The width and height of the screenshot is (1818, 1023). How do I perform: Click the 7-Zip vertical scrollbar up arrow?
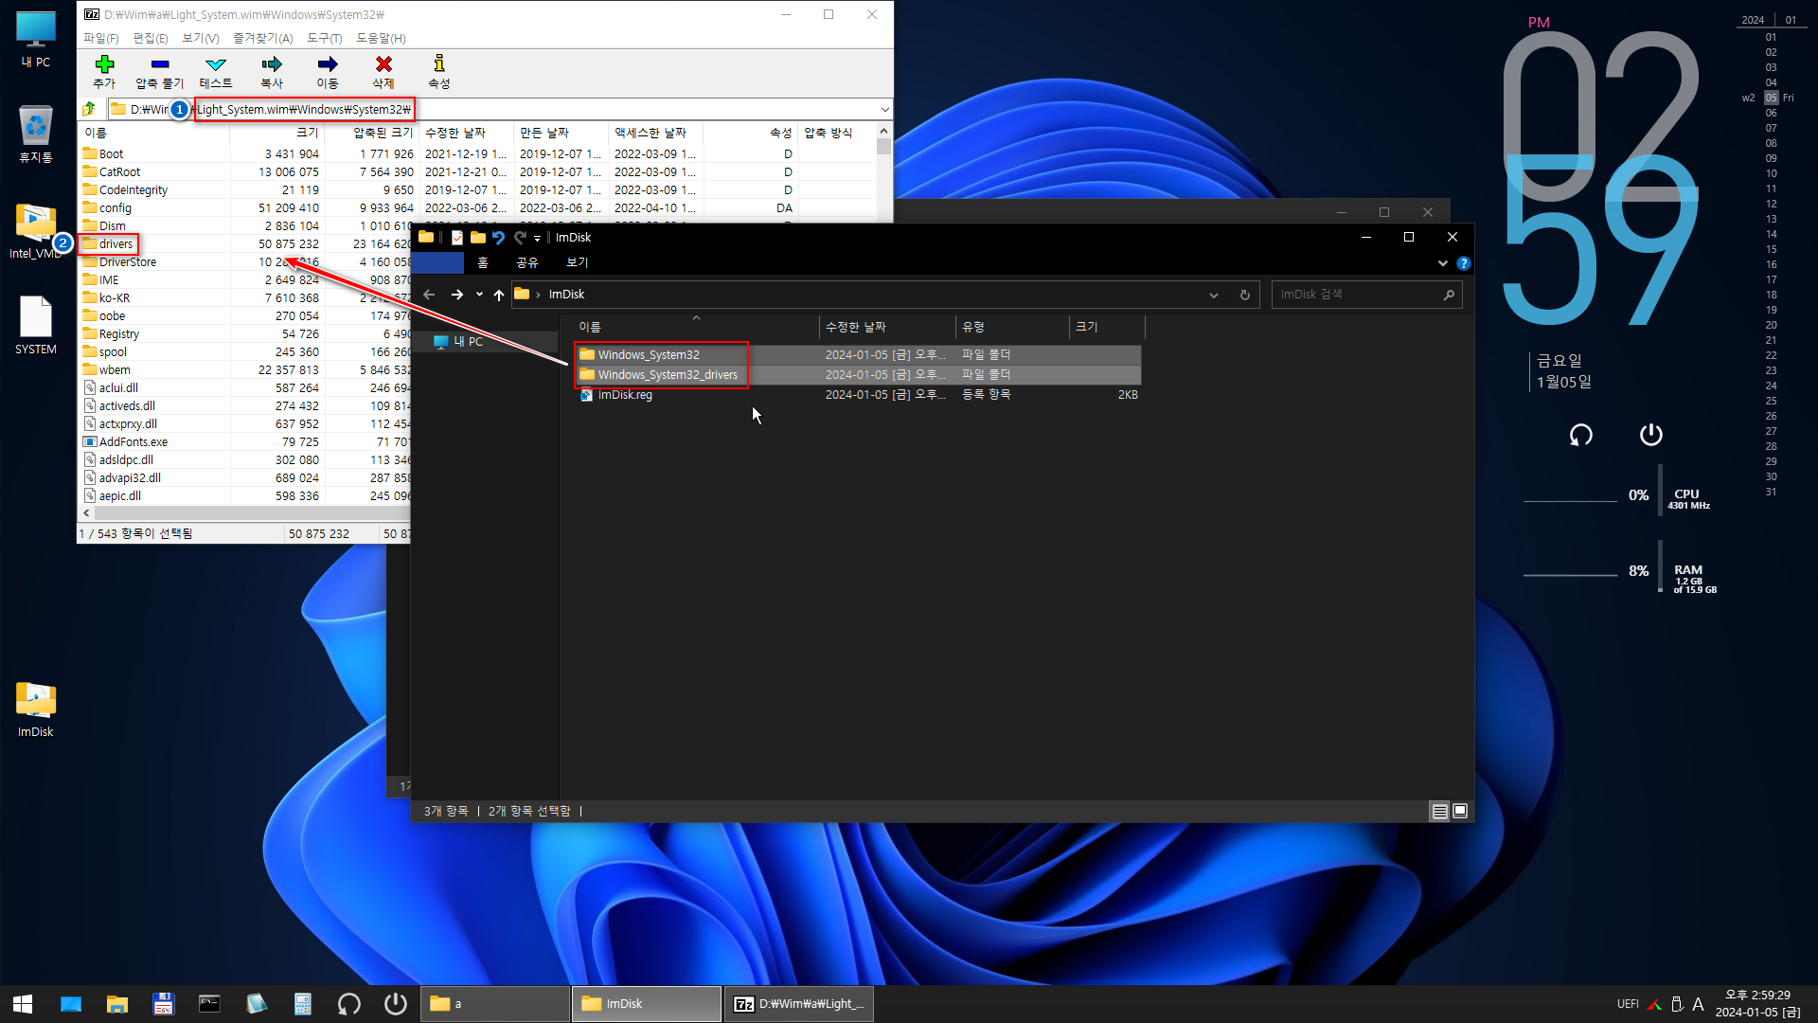pos(883,132)
